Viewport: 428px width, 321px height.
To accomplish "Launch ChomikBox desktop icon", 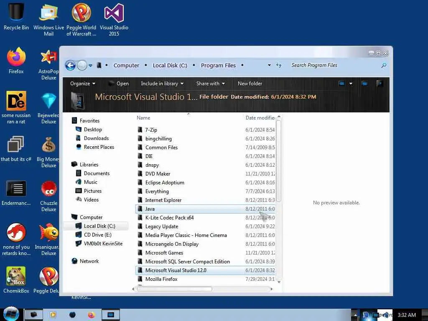I will (x=16, y=280).
